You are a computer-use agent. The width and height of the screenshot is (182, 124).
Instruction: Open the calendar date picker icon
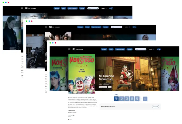(145, 99)
